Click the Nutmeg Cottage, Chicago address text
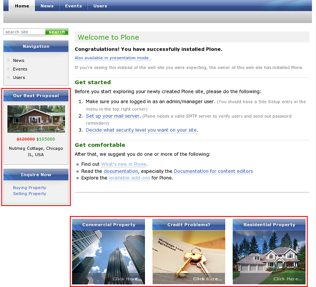The height and width of the screenshot is (287, 316). (36, 152)
